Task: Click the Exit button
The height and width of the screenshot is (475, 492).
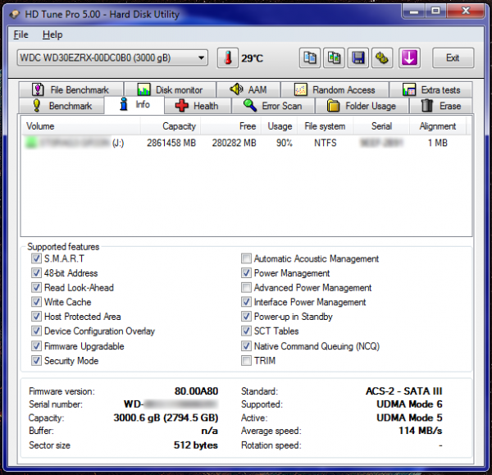Action: tap(453, 58)
